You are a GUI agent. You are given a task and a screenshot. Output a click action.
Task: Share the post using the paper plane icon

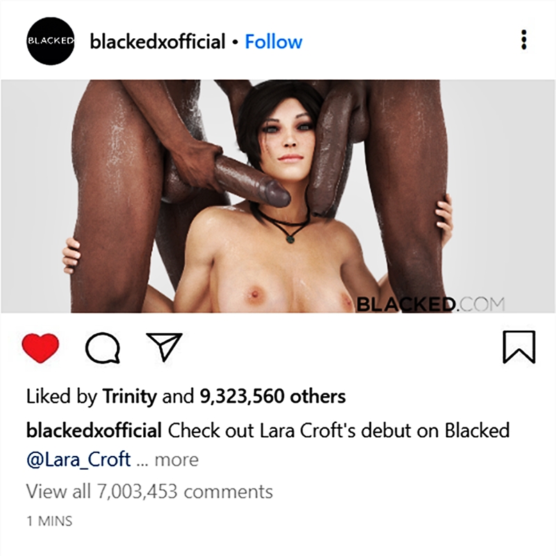pos(164,347)
